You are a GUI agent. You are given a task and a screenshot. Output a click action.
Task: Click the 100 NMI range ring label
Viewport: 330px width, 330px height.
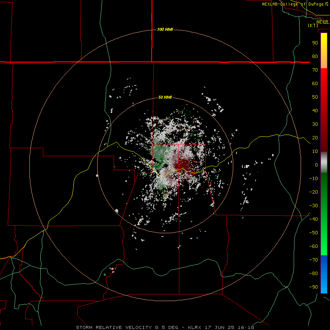pyautogui.click(x=165, y=29)
